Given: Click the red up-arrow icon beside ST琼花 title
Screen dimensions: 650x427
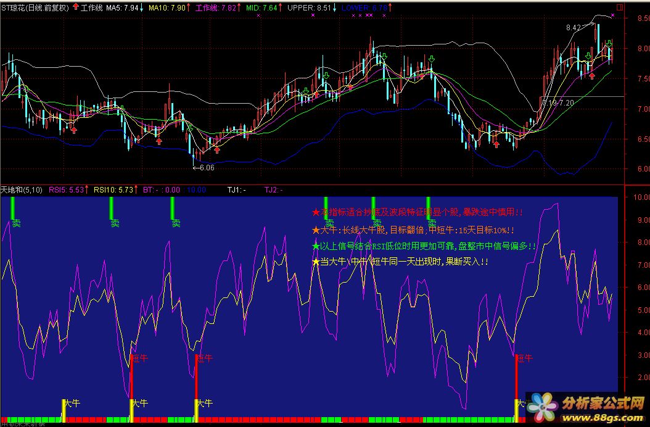Looking at the screenshot, I should [x=75, y=7].
